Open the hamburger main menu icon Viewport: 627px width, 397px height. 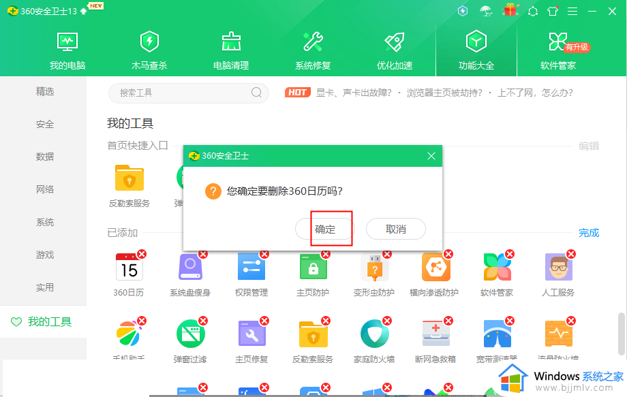click(x=572, y=11)
